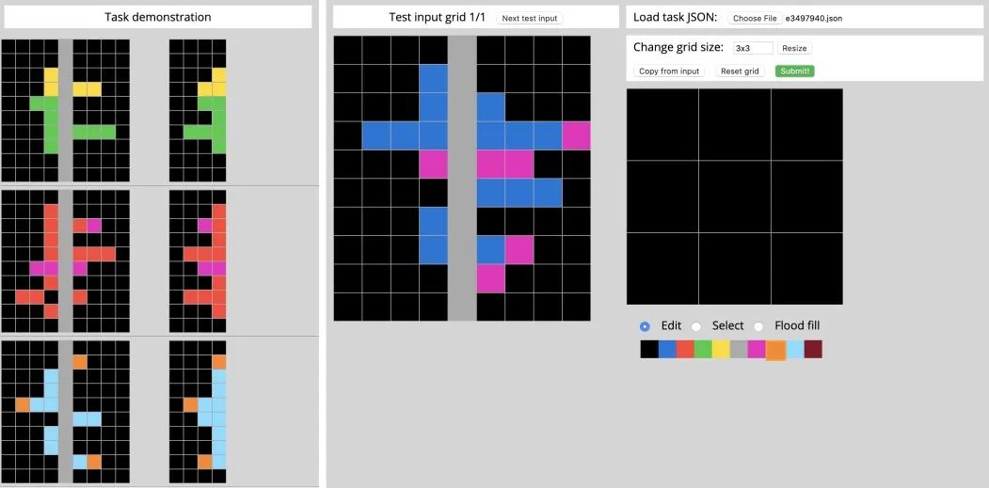Pick the orange color swatch
This screenshot has width=989, height=488.
(x=775, y=350)
